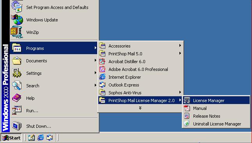This screenshot has width=252, height=143.
Task: Click the Programs label
Action: click(x=35, y=48)
